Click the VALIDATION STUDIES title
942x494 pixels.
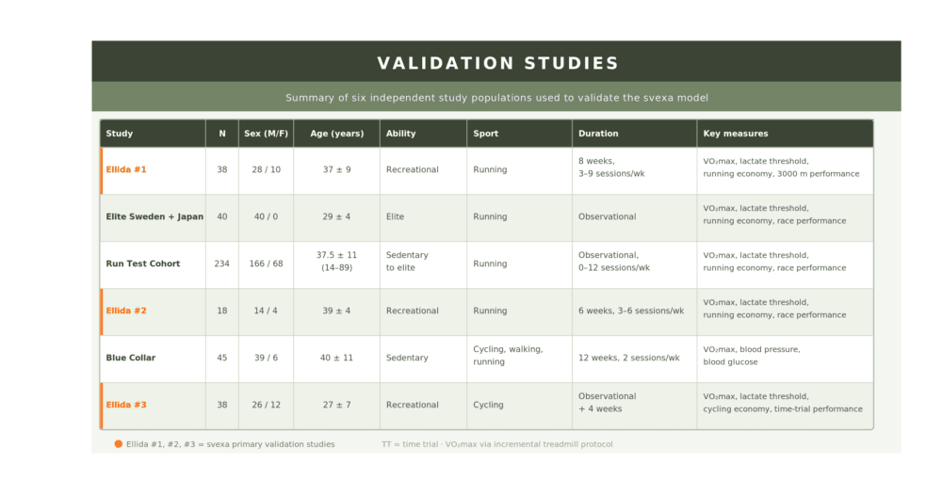click(x=497, y=63)
